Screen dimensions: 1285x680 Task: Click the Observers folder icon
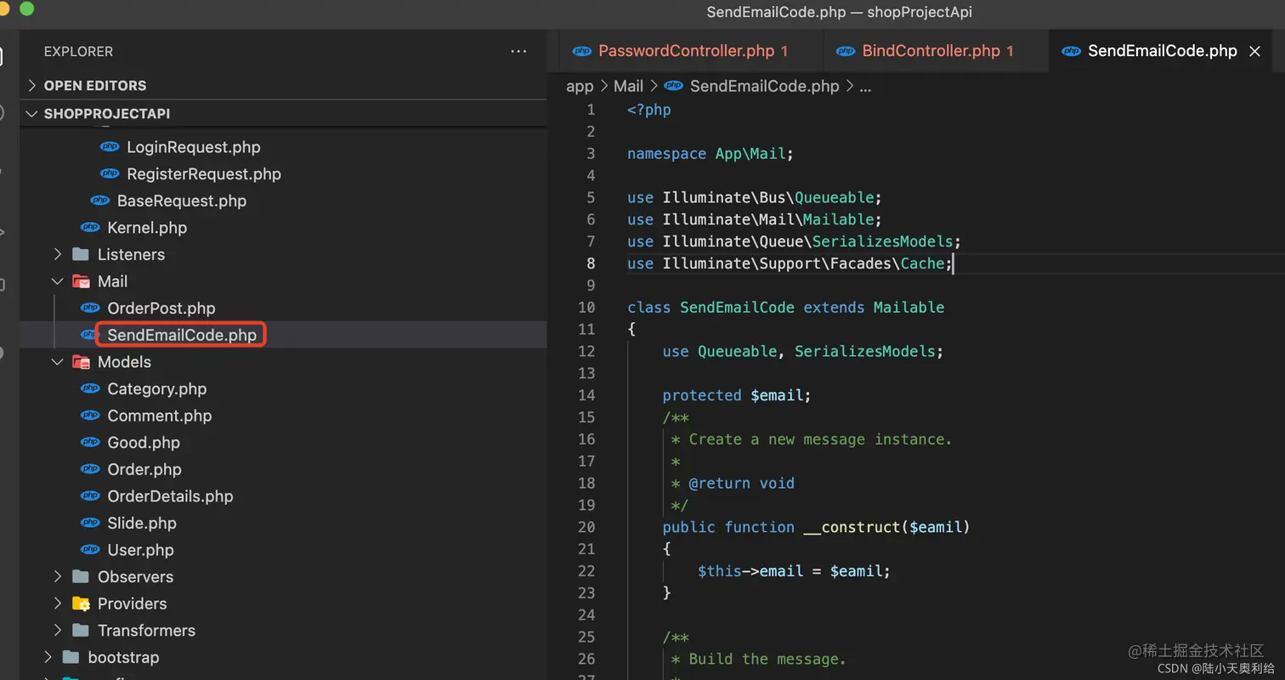(x=82, y=577)
